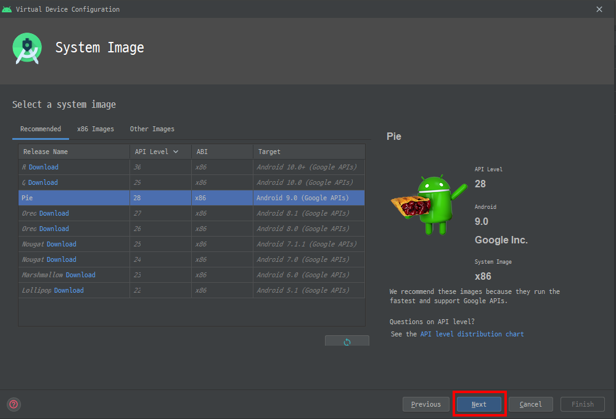This screenshot has height=419, width=616.
Task: Click Android 9.0 (Google APIs) target cell
Action: (x=309, y=198)
